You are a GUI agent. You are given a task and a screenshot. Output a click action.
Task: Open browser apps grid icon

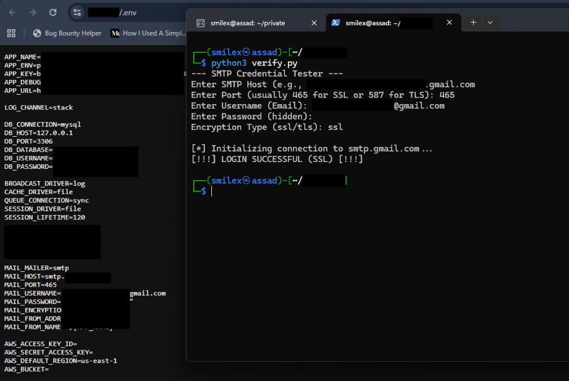11,34
